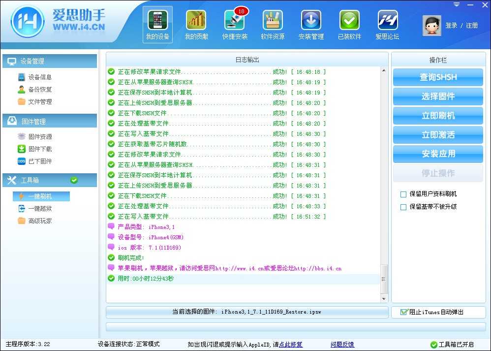Select 设备信息 in the sidebar

point(35,77)
